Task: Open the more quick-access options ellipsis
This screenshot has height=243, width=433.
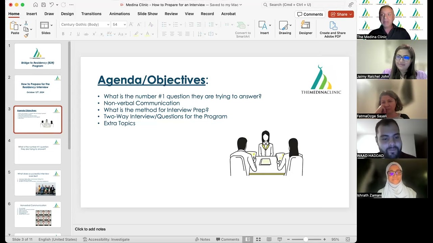Action: click(x=71, y=5)
